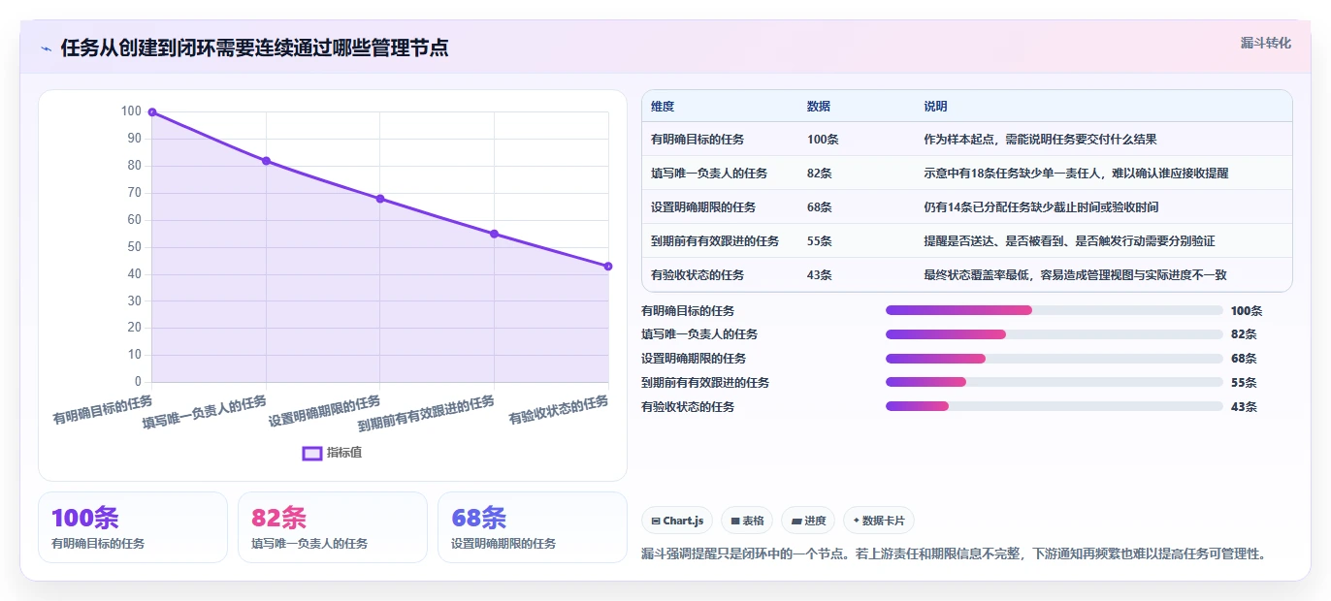Click chart point at value 43

pyautogui.click(x=608, y=266)
